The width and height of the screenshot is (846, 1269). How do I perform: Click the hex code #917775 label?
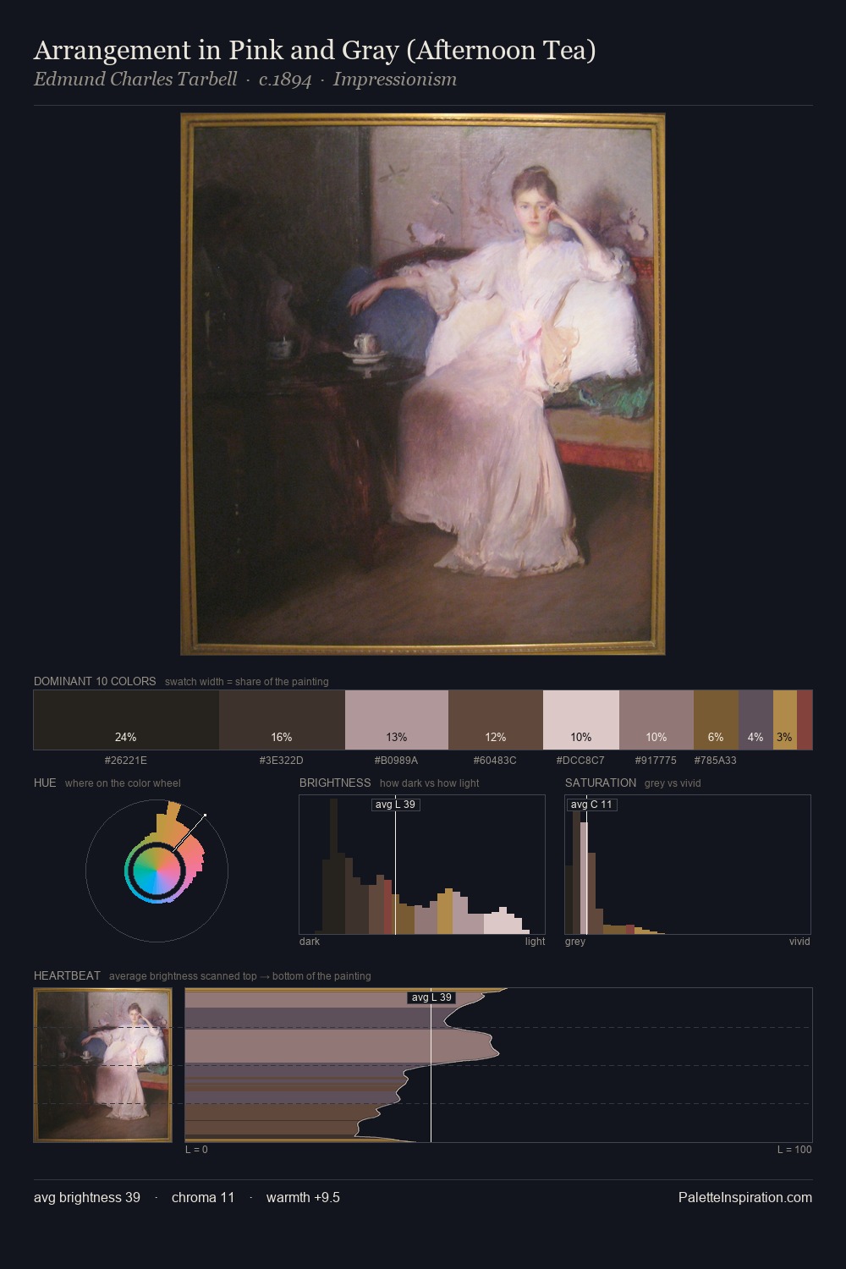click(656, 760)
